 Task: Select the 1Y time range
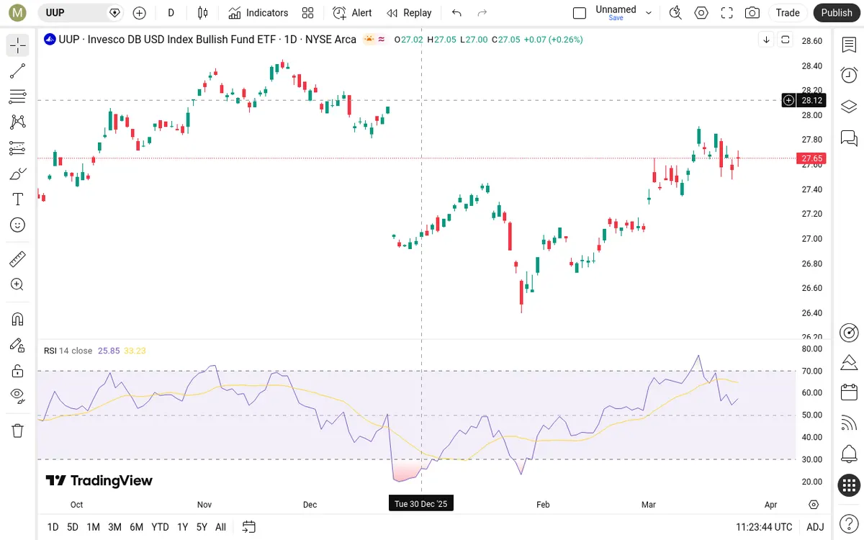click(182, 527)
